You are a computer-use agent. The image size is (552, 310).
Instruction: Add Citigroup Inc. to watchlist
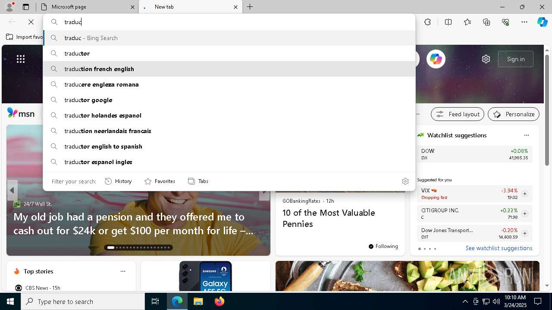(x=524, y=214)
